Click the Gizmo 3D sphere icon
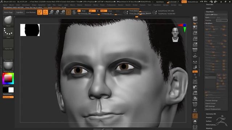This screenshot has height=130, width=232. pos(69,12)
